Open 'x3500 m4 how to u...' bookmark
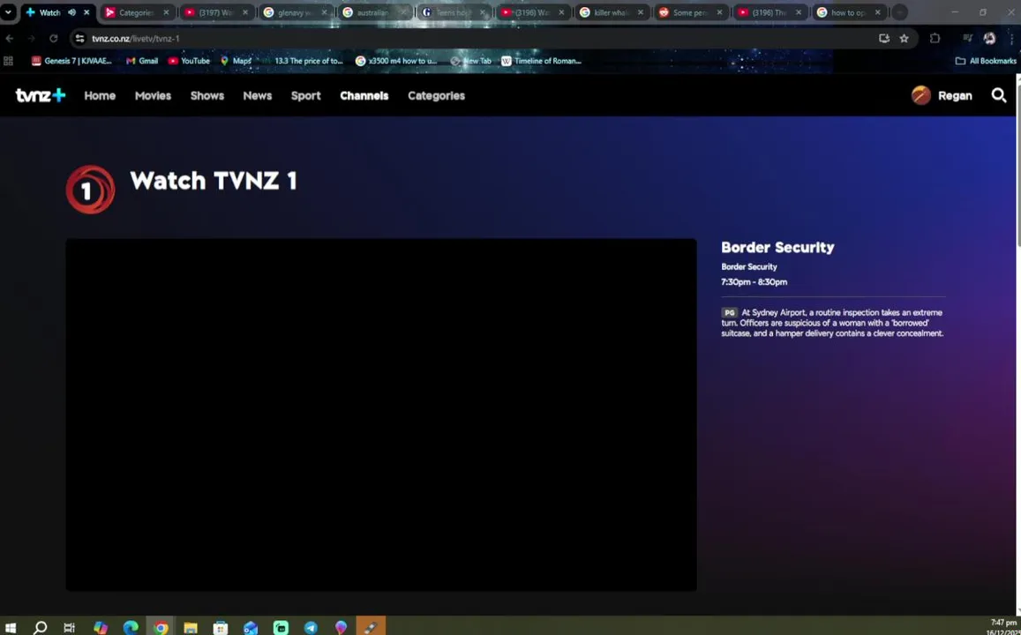This screenshot has width=1021, height=635. tap(396, 61)
